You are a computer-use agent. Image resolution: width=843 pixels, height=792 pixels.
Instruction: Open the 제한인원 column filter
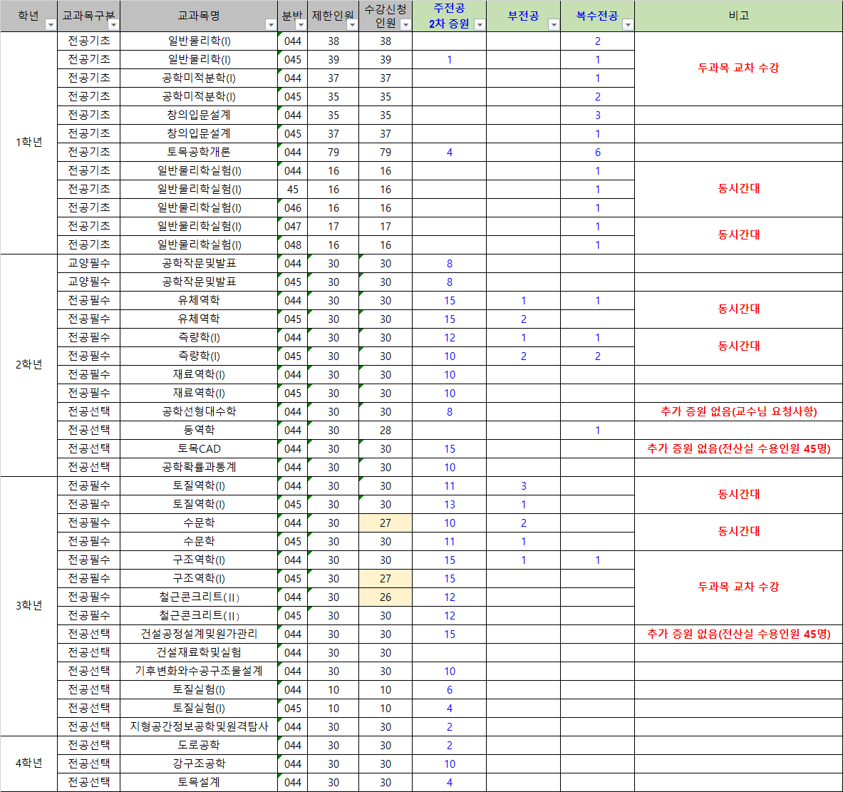[351, 25]
